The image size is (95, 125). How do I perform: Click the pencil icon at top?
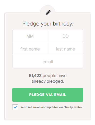tap(48, 12)
